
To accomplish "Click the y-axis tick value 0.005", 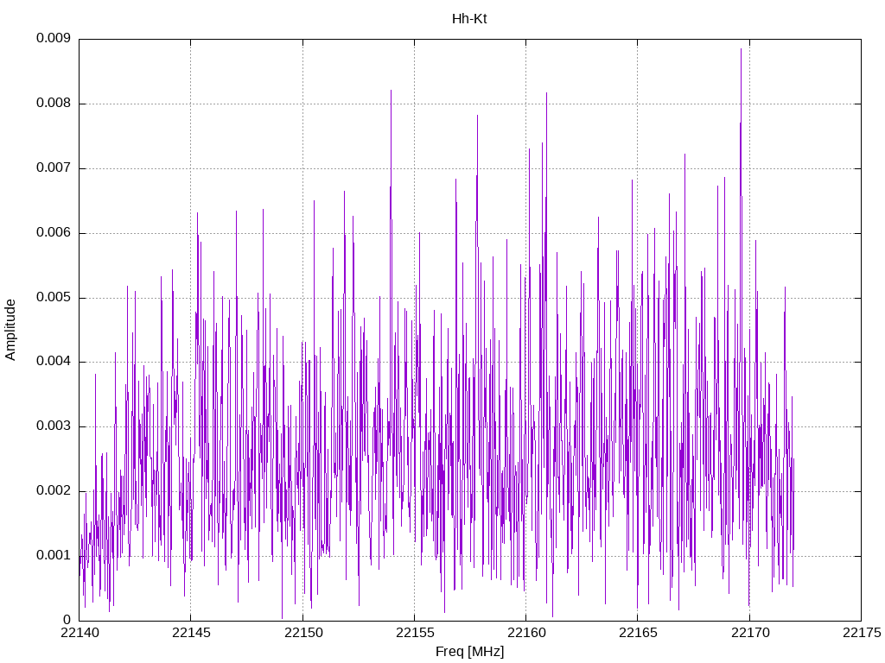I will (54, 297).
